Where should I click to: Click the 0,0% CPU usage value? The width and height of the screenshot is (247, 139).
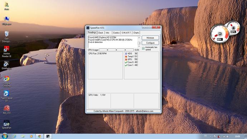(137, 50)
